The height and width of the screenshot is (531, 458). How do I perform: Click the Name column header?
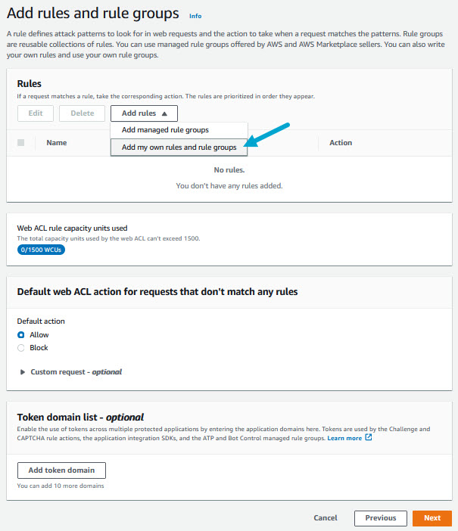pyautogui.click(x=57, y=142)
